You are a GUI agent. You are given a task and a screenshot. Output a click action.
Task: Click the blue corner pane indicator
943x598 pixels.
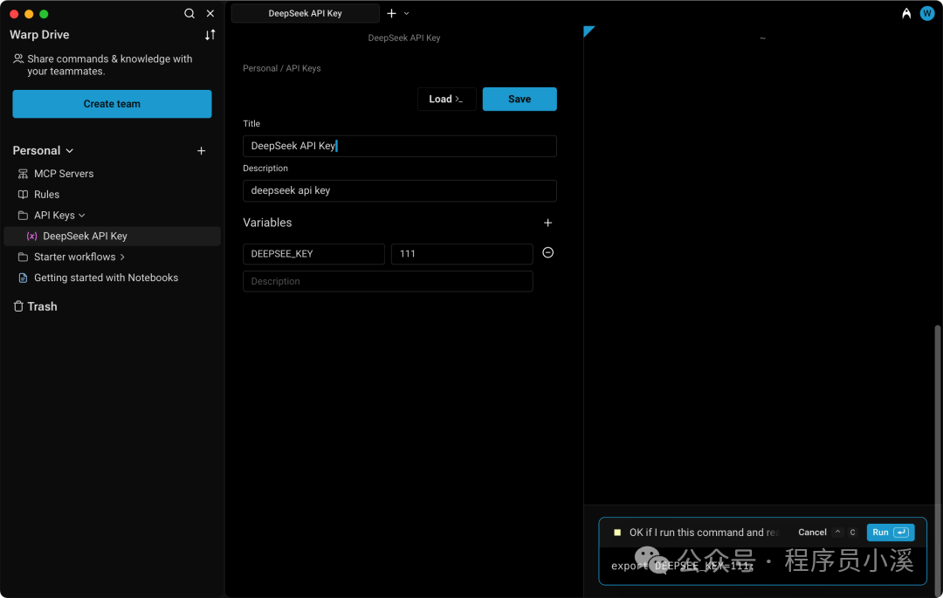588,31
